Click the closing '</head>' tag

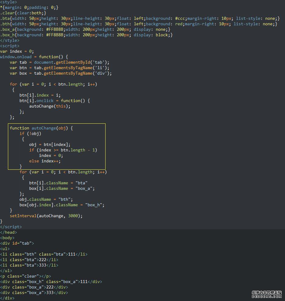point(9,232)
